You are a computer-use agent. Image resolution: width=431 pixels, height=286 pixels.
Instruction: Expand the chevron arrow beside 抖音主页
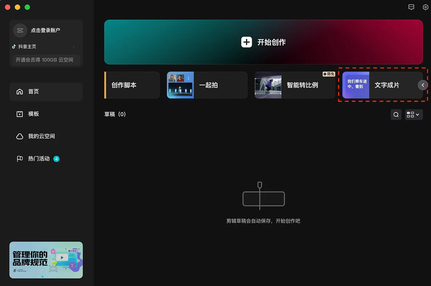pyautogui.click(x=74, y=46)
